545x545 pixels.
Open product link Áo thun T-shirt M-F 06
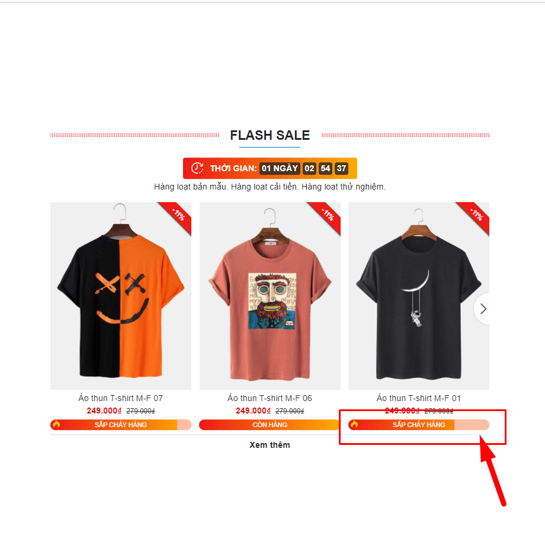pos(270,398)
